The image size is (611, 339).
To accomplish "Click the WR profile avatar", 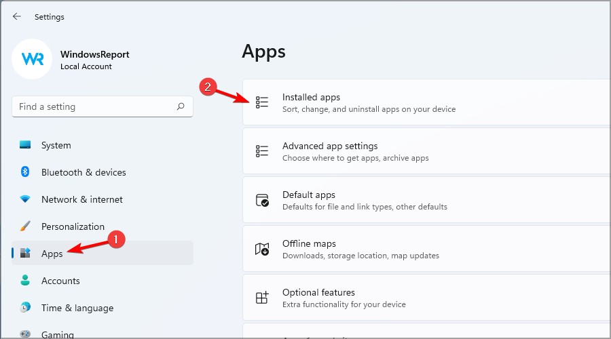I will coord(32,59).
